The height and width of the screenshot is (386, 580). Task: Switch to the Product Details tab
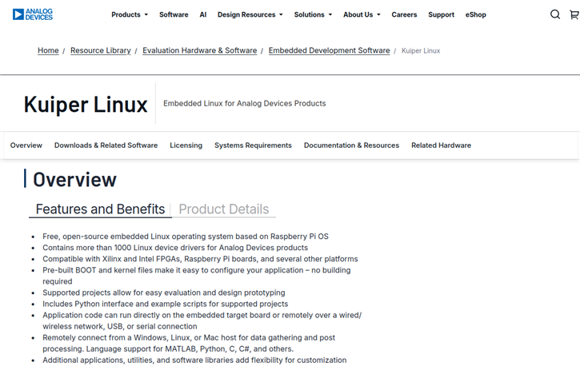224,209
